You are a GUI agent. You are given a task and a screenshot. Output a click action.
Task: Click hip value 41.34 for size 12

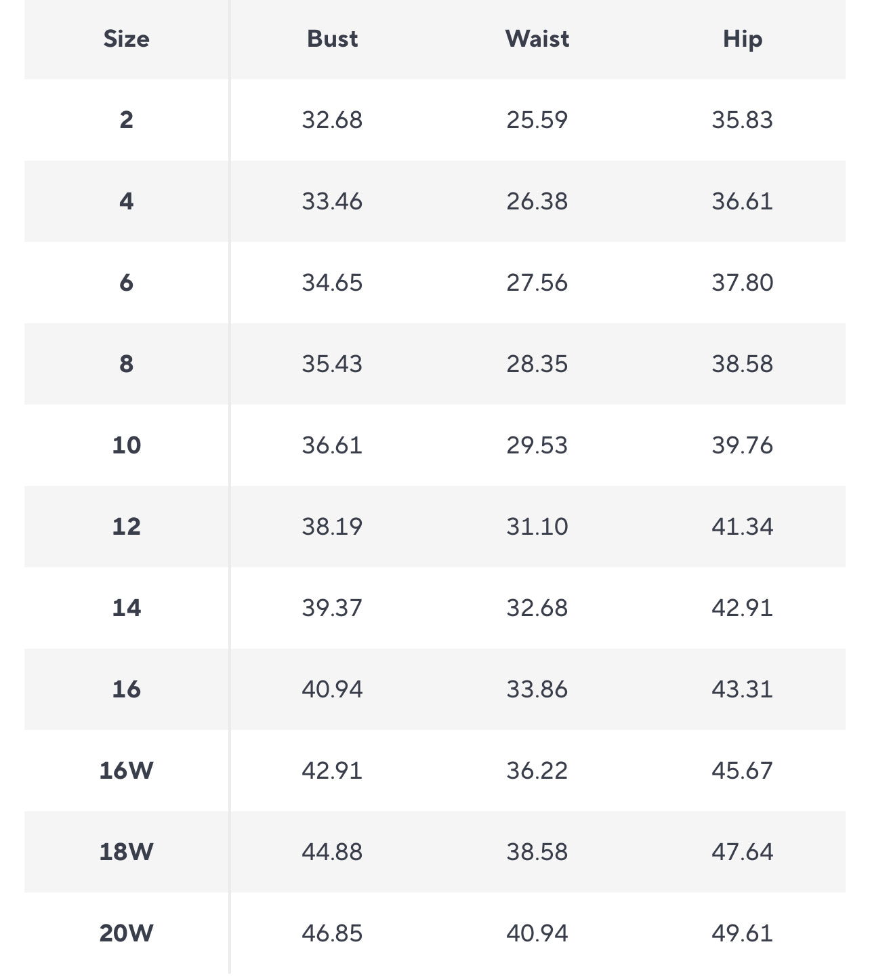(743, 527)
